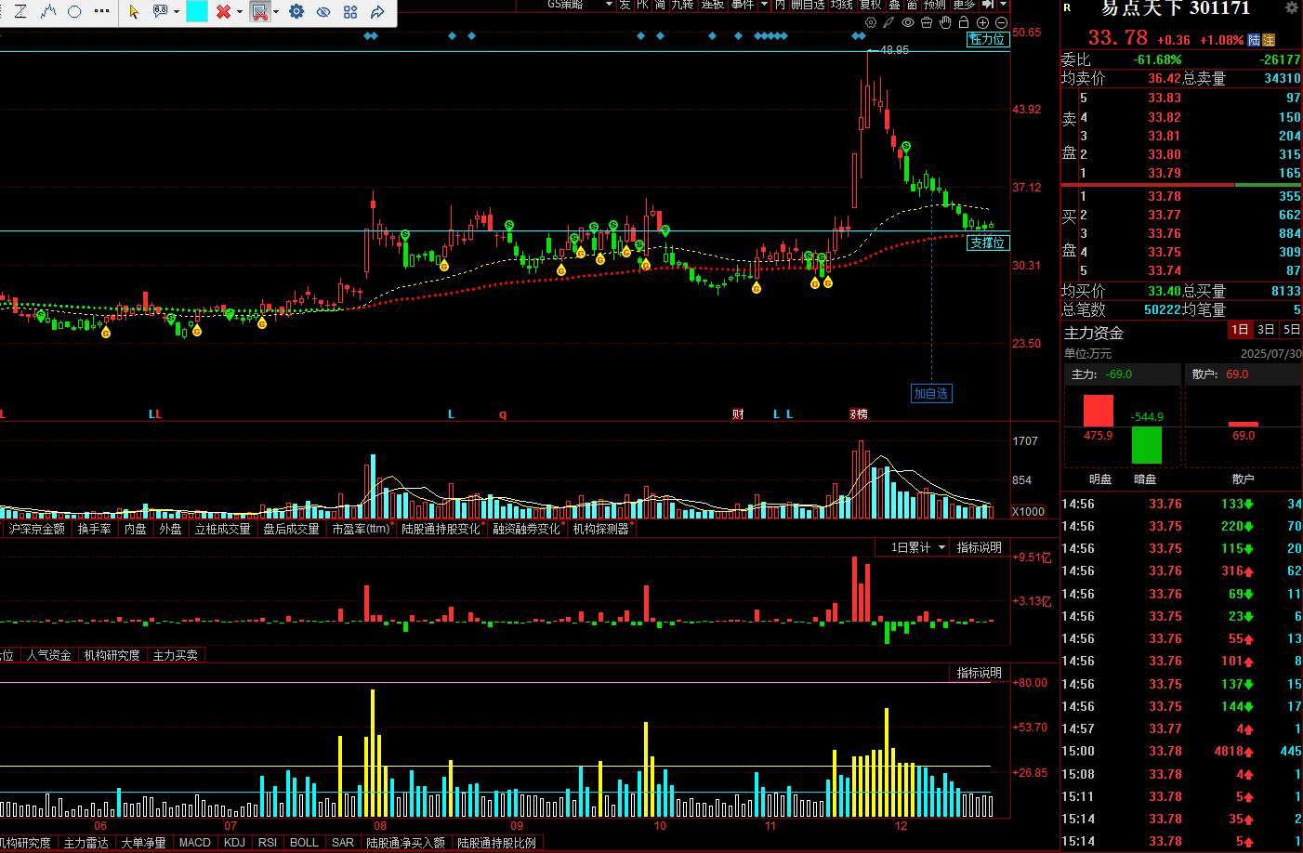Open the 事件 events menu

click(x=743, y=5)
